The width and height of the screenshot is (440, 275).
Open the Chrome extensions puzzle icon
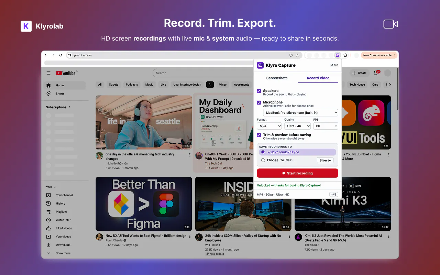click(345, 55)
